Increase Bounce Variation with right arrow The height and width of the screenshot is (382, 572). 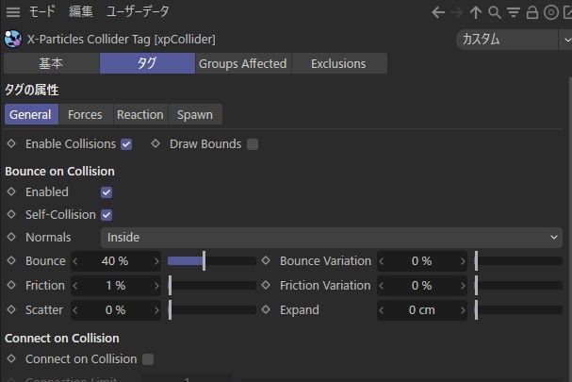[x=463, y=261]
